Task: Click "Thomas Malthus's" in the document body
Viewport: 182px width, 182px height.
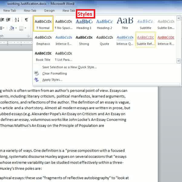Action: coord(15,126)
